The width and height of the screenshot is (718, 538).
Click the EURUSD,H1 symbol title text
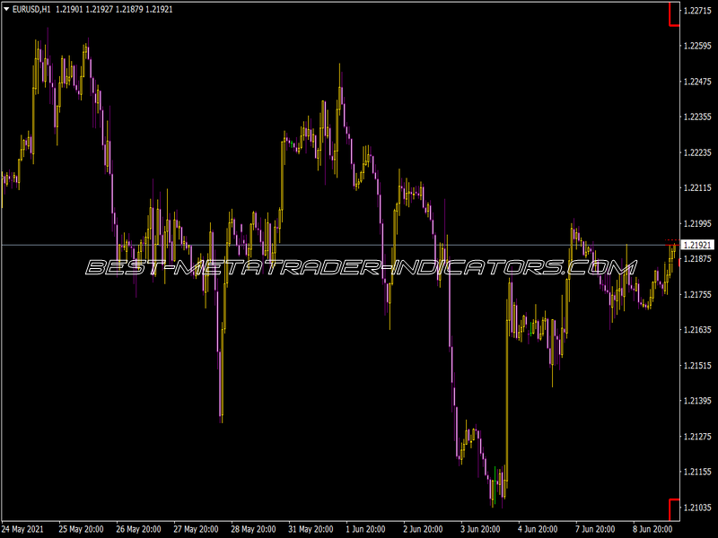(31, 9)
